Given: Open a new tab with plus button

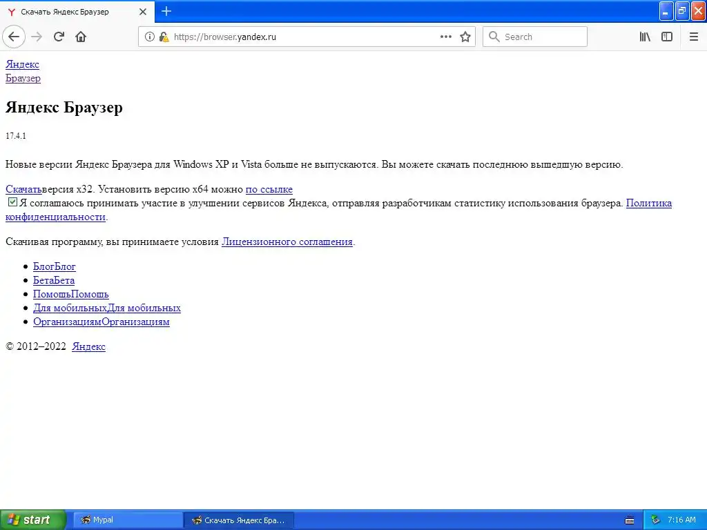Looking at the screenshot, I should tap(166, 11).
